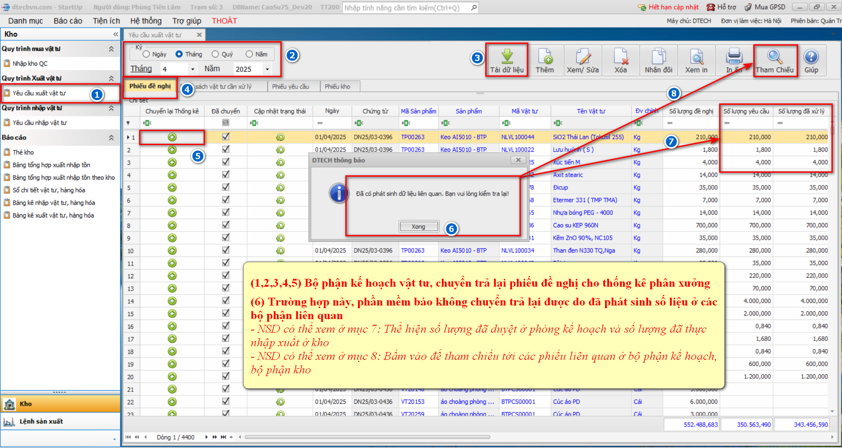
Task: Select the Ngày period radio button
Action: tap(147, 54)
